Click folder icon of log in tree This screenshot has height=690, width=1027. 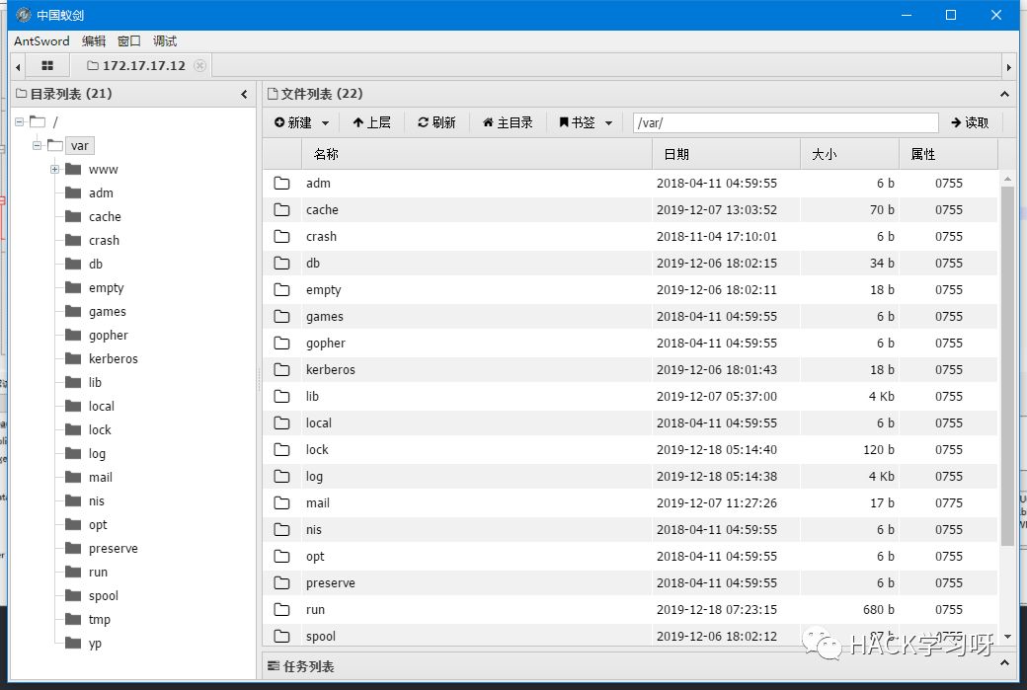click(x=73, y=453)
